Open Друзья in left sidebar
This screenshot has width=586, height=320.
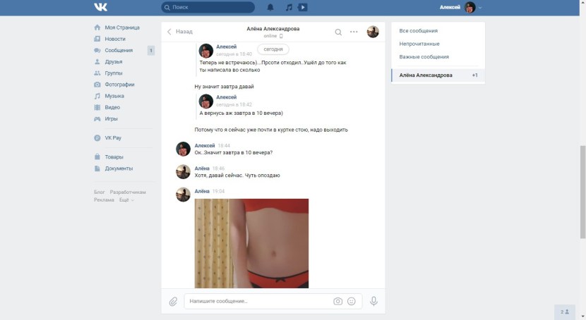(x=114, y=62)
